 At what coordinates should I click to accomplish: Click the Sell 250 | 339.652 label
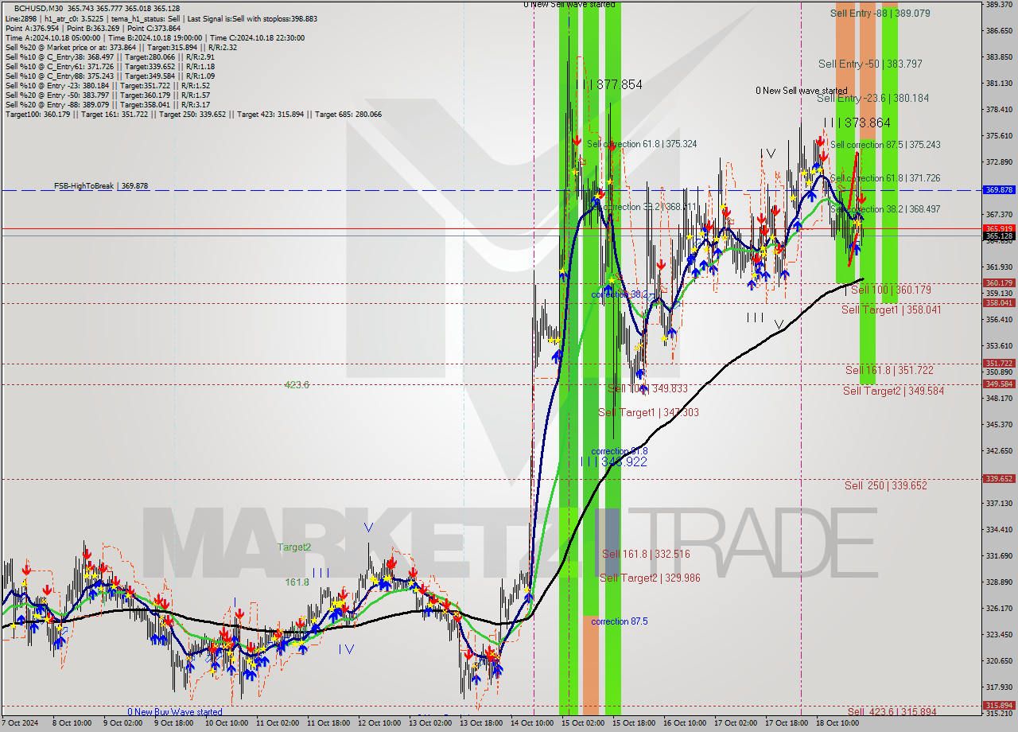(x=885, y=485)
